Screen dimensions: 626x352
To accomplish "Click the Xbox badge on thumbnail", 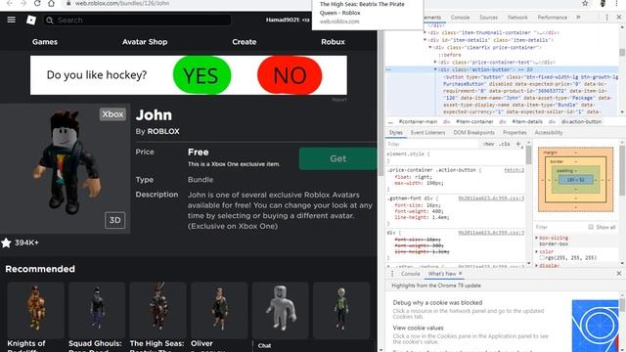I will point(112,114).
